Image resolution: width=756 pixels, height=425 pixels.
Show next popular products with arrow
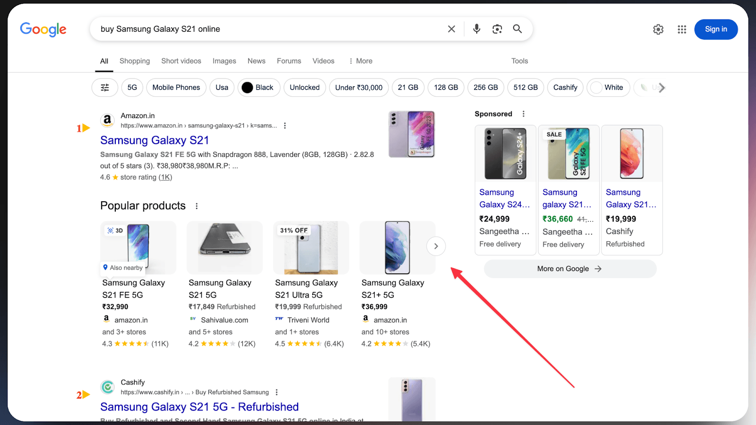(x=436, y=246)
